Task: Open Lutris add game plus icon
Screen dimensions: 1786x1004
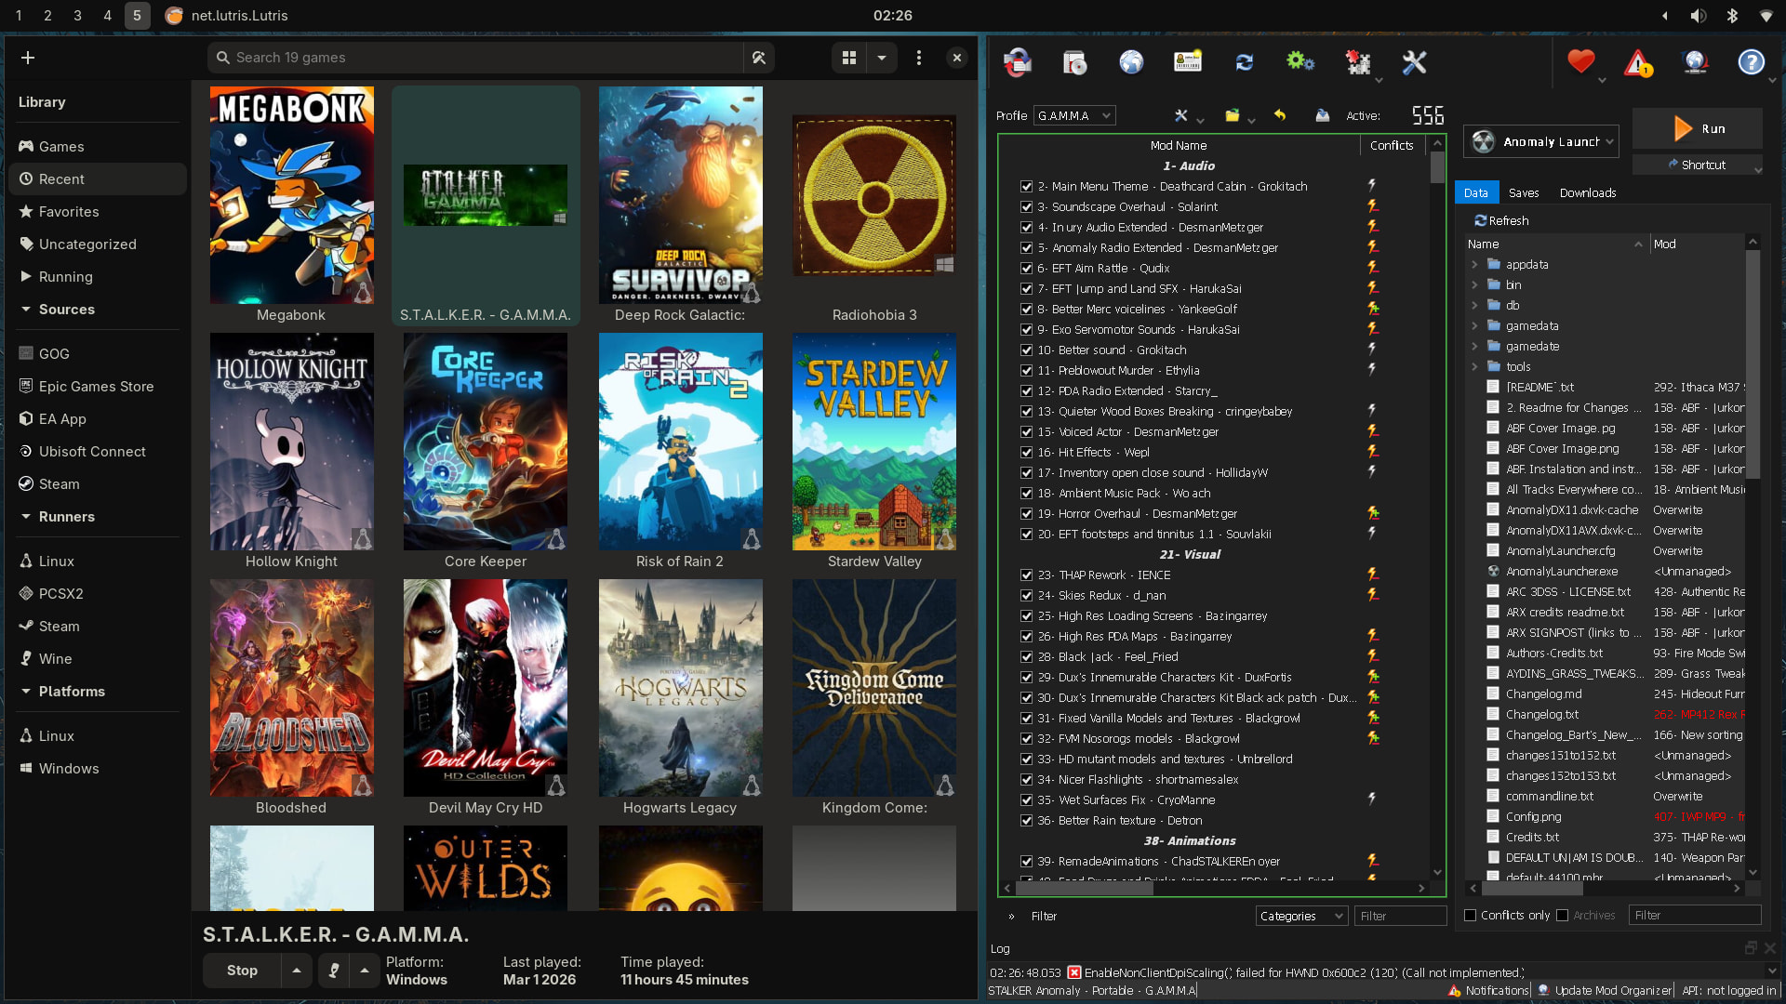Action: click(28, 58)
